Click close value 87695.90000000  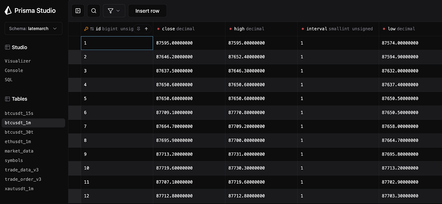174,140
